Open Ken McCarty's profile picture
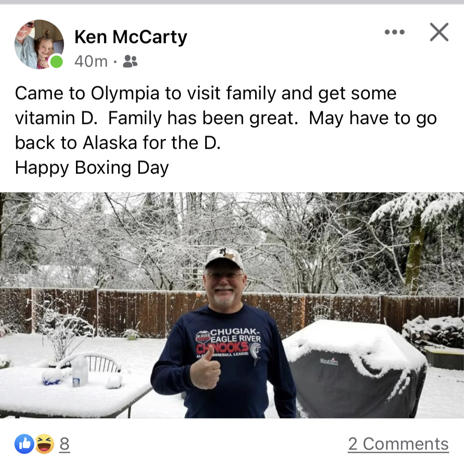464x464 pixels. [x=39, y=44]
